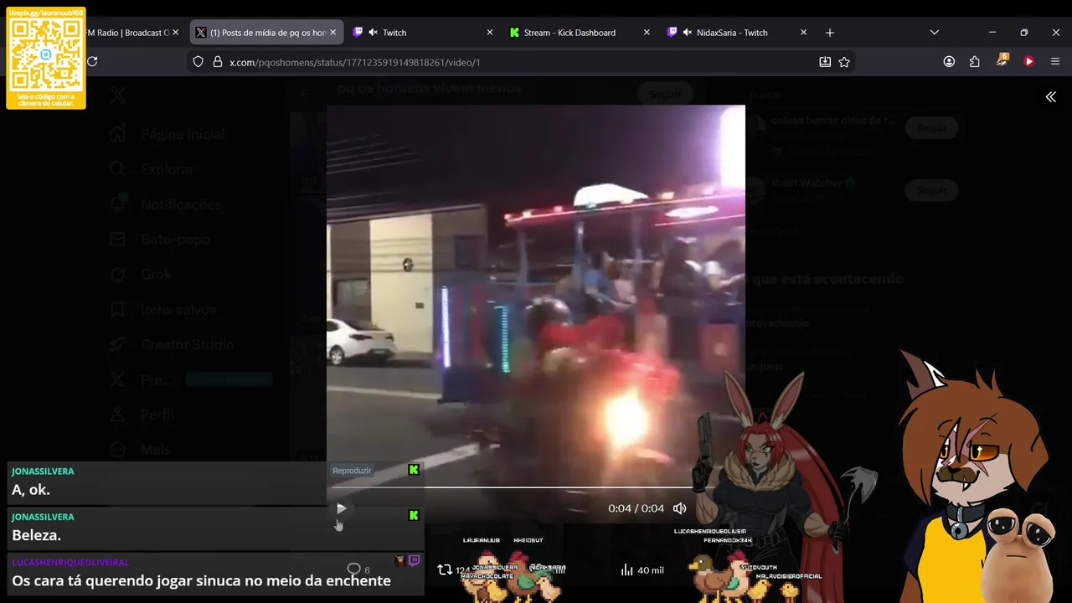Open Perfil in the sidebar
This screenshot has height=603, width=1072.
point(142,415)
